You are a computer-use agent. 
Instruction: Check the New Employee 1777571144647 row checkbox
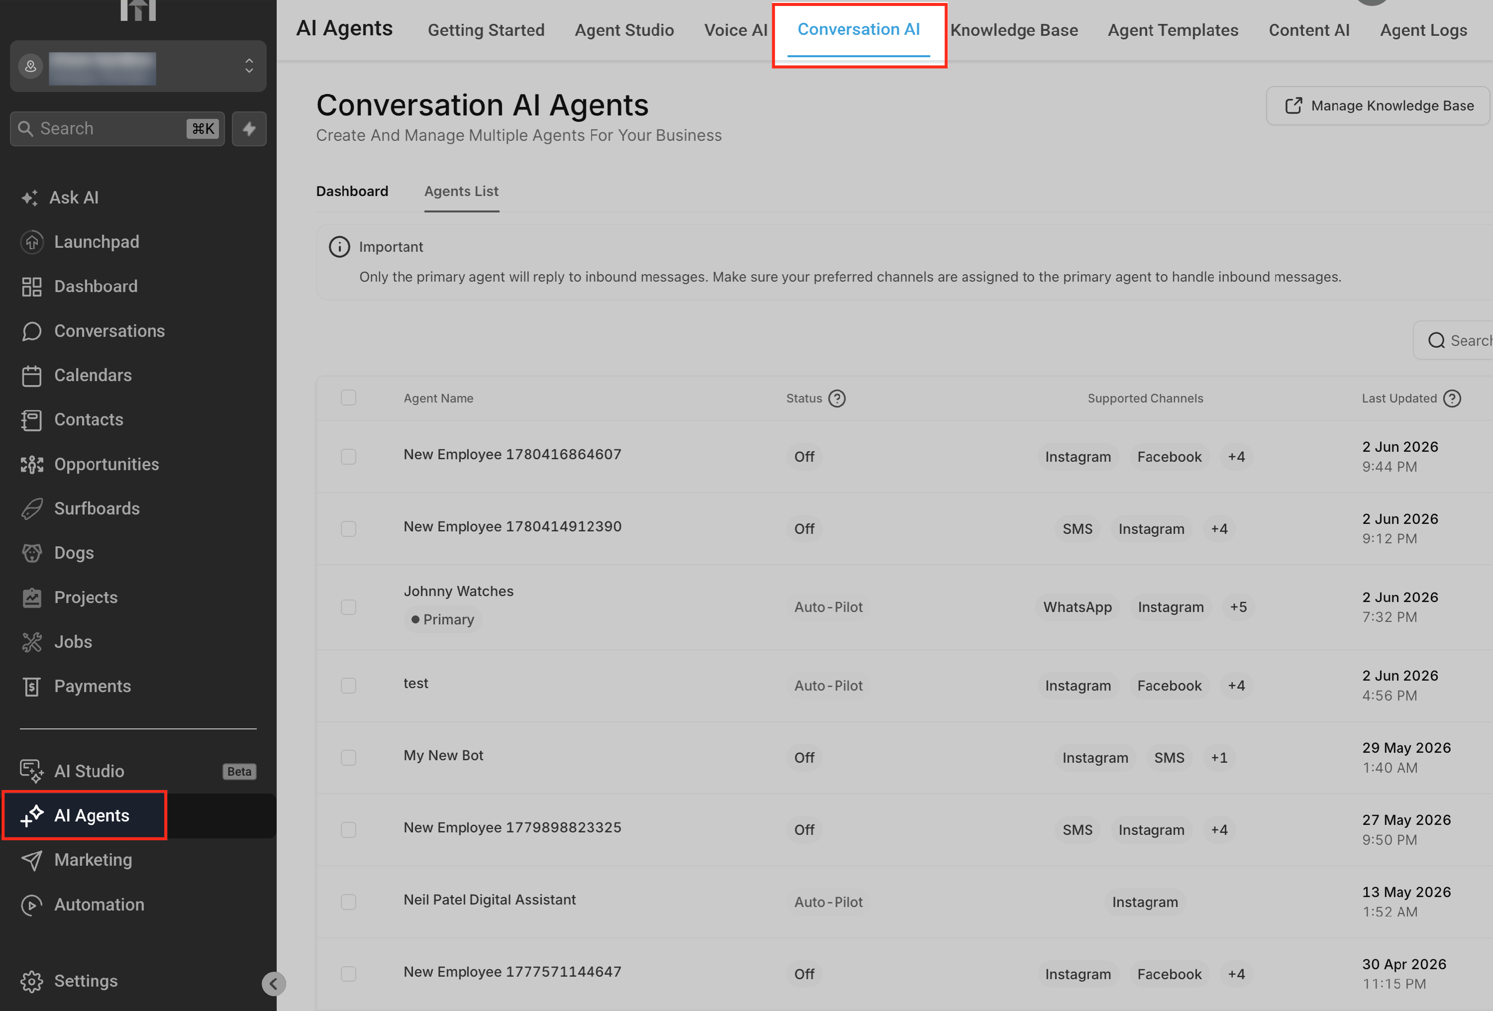click(x=348, y=974)
